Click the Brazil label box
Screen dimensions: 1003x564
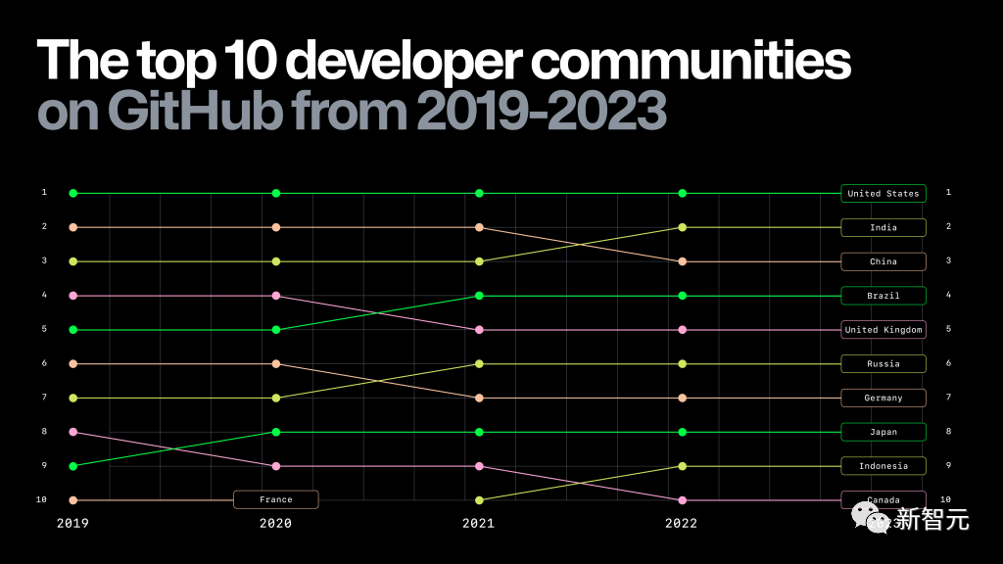click(x=883, y=296)
